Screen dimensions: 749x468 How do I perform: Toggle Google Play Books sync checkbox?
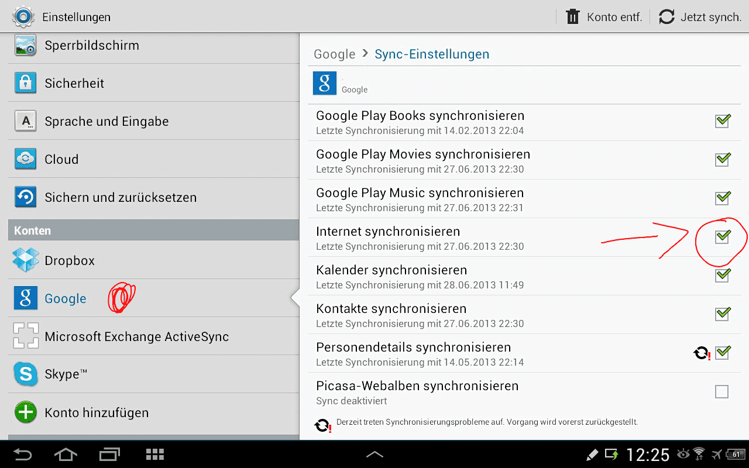click(x=723, y=121)
